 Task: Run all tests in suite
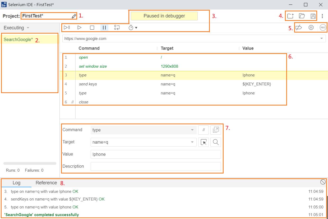67,28
